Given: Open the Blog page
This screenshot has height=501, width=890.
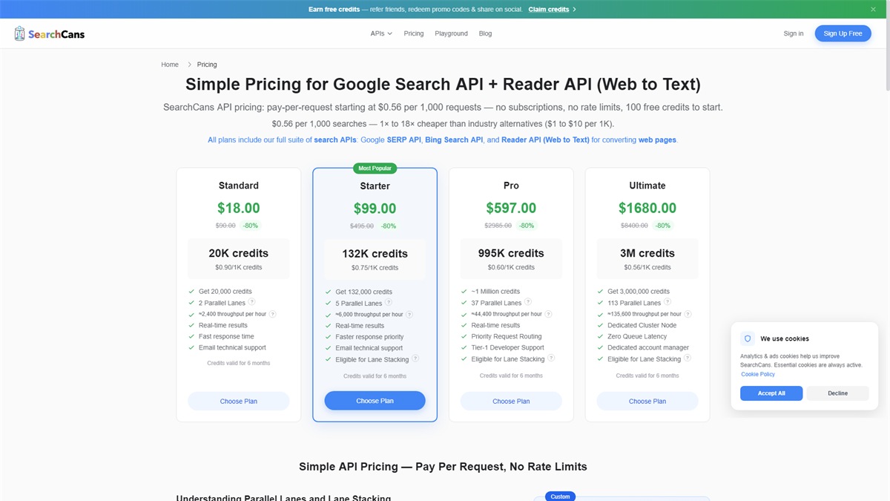Looking at the screenshot, I should (485, 33).
